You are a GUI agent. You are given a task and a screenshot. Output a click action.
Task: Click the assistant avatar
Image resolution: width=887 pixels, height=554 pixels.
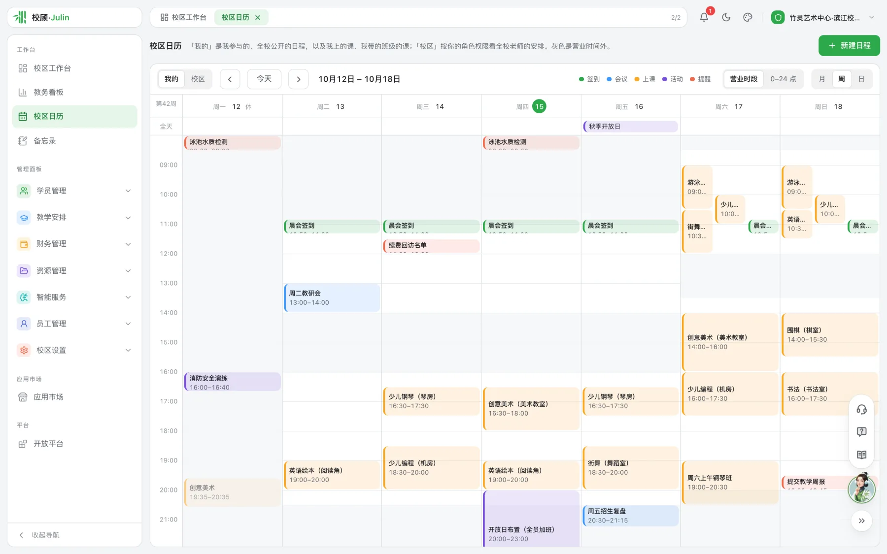click(861, 488)
